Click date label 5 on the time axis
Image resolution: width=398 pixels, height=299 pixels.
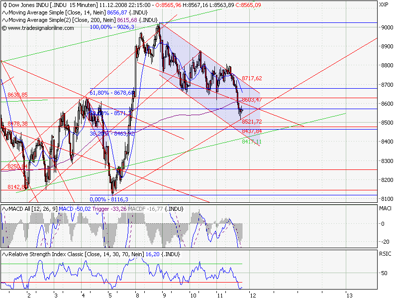click(110, 296)
